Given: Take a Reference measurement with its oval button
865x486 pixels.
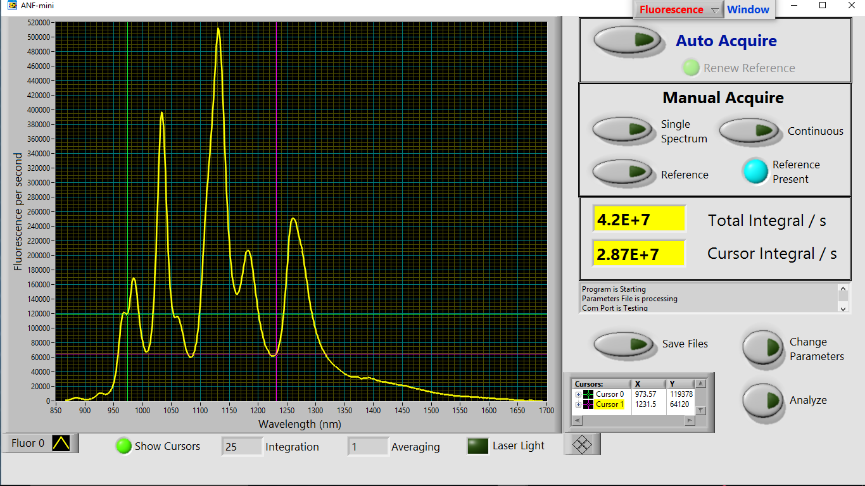Looking at the screenshot, I should coord(623,171).
